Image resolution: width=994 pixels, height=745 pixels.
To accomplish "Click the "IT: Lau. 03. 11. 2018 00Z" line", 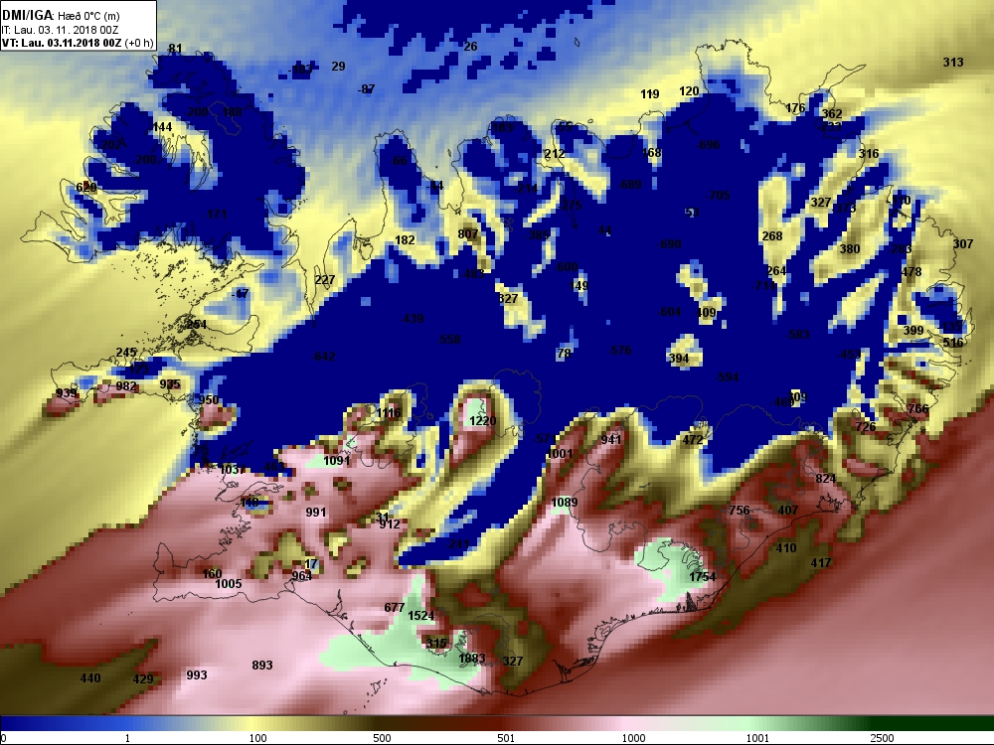I will [60, 30].
